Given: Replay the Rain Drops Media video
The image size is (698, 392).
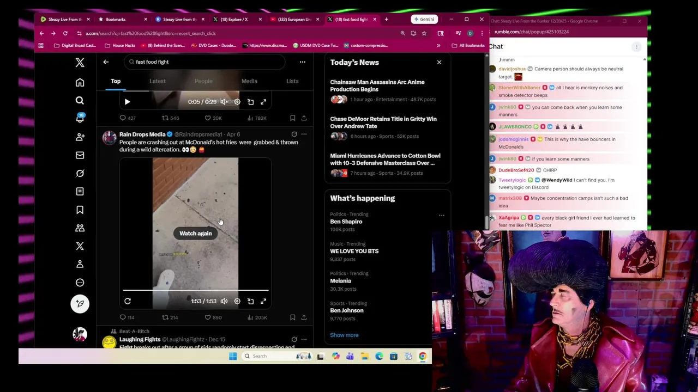Looking at the screenshot, I should click(x=127, y=301).
